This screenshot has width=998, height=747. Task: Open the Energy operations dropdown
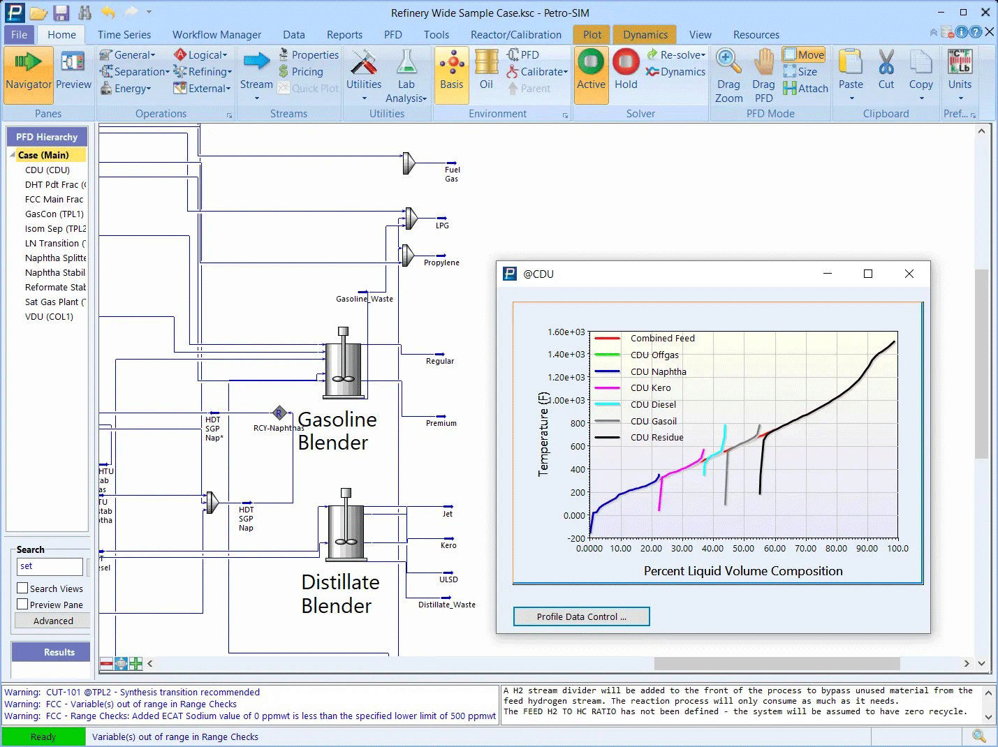(x=126, y=88)
